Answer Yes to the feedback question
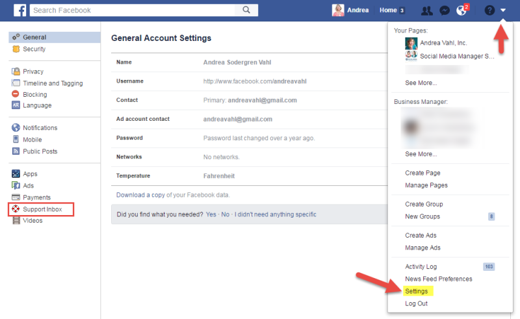The width and height of the screenshot is (520, 319). [211, 214]
